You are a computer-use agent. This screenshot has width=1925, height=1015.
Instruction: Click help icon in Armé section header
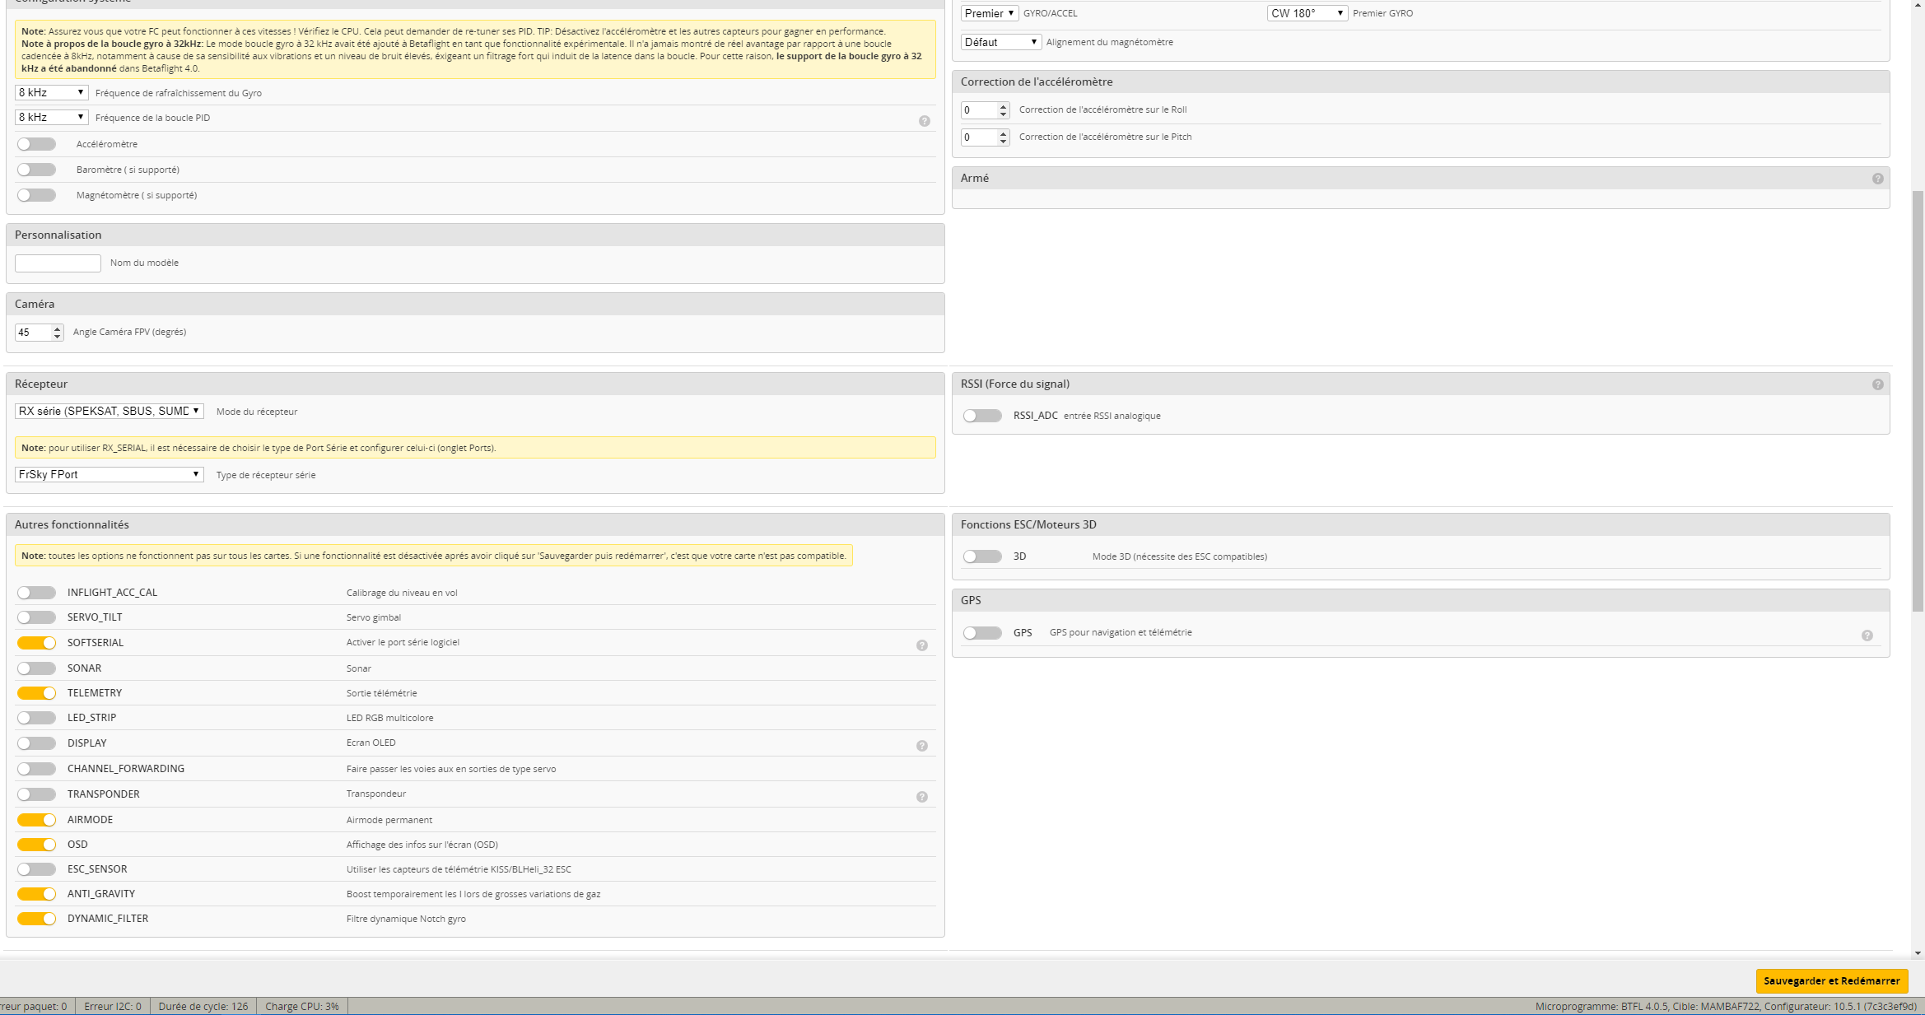1877,179
